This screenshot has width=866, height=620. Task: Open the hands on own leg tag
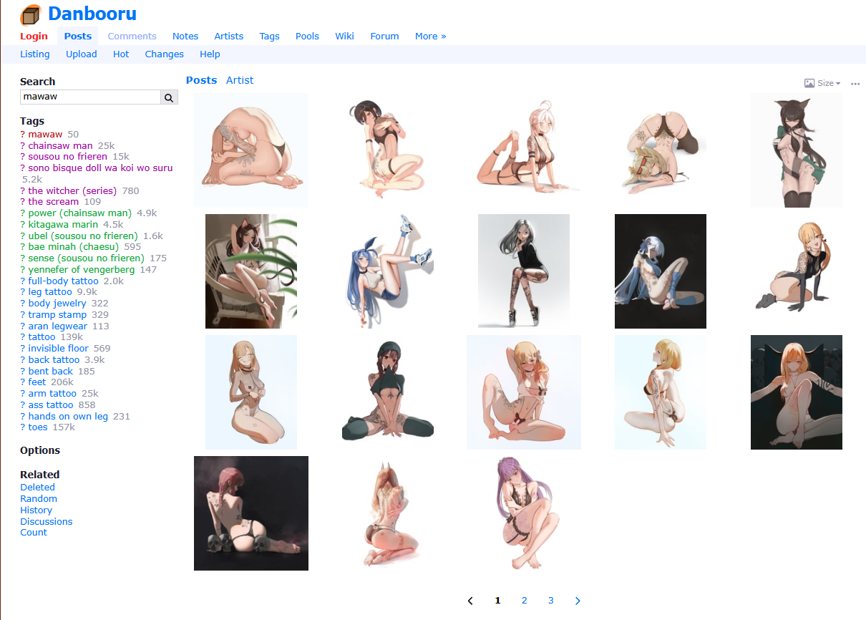(x=68, y=417)
